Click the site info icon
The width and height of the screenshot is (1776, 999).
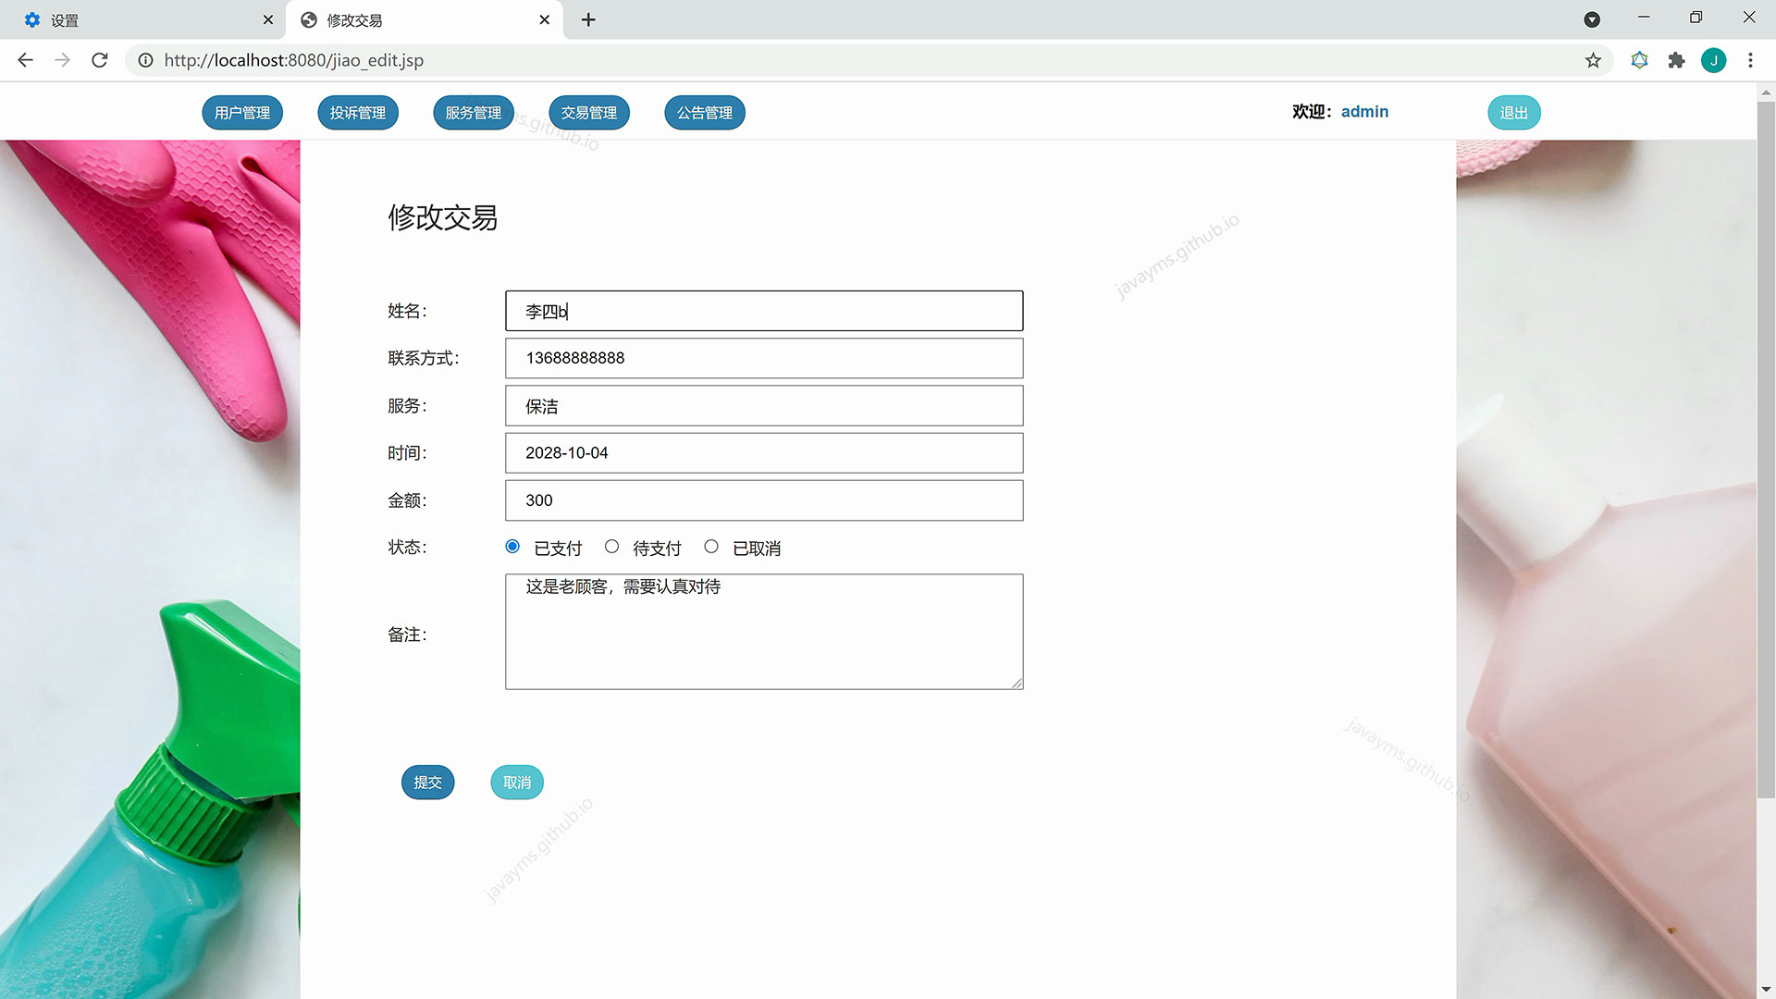(145, 60)
